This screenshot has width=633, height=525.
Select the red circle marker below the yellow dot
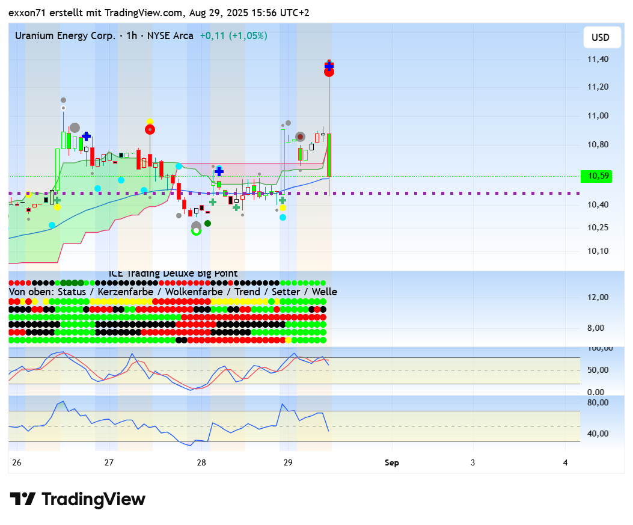pos(150,129)
